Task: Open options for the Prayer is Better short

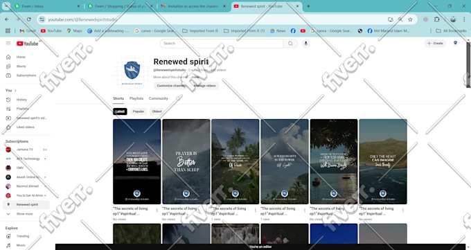Action: pyautogui.click(x=206, y=211)
